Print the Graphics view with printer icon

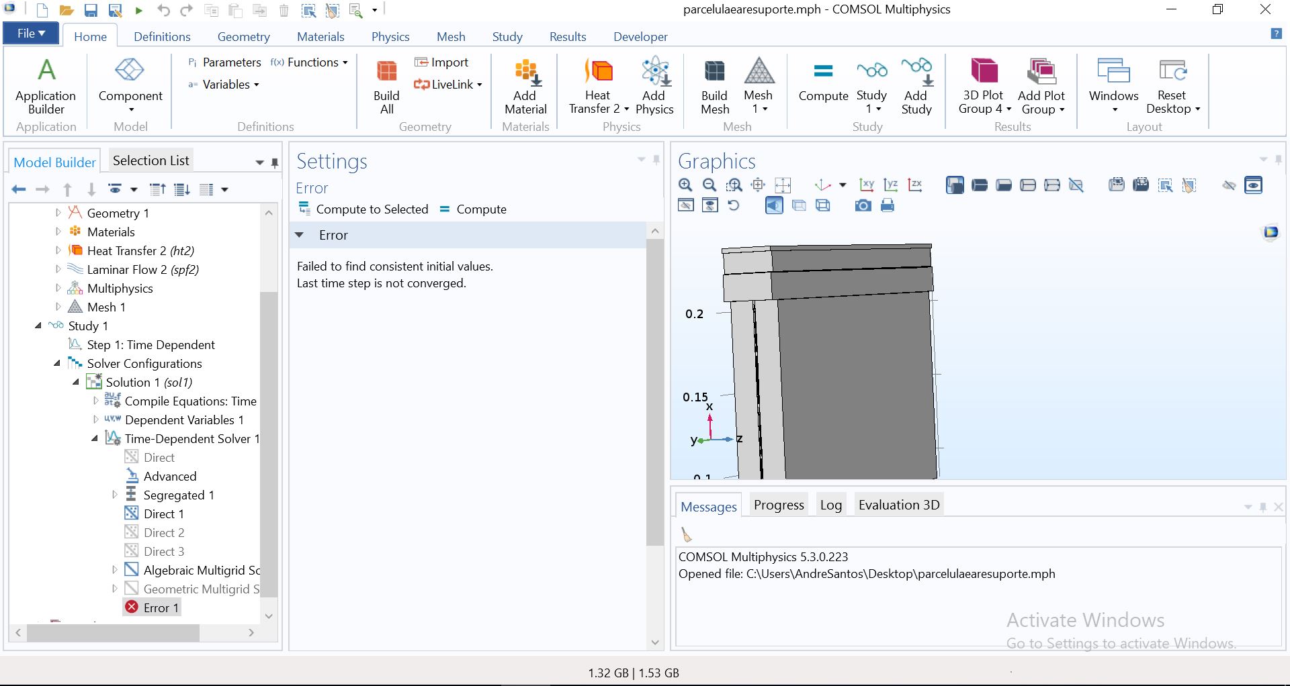coord(888,206)
